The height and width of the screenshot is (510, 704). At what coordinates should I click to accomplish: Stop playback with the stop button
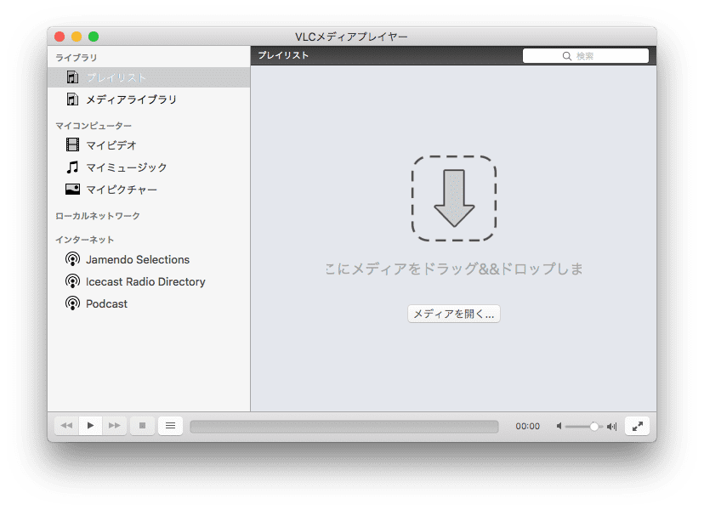(x=142, y=426)
